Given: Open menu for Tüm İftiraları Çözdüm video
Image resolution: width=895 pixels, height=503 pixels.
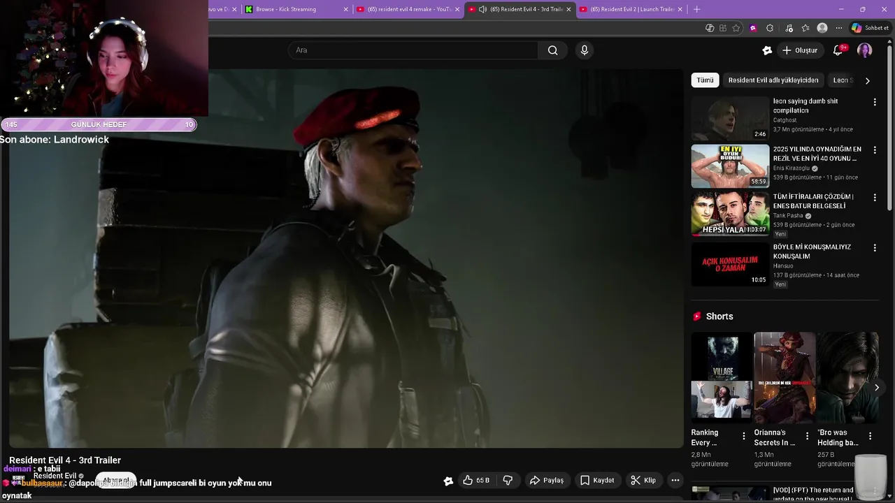Looking at the screenshot, I should tap(875, 198).
